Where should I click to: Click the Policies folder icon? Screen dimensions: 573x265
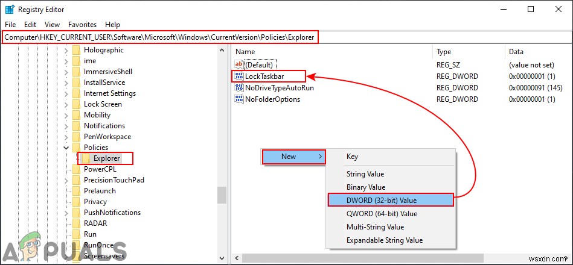(76, 148)
